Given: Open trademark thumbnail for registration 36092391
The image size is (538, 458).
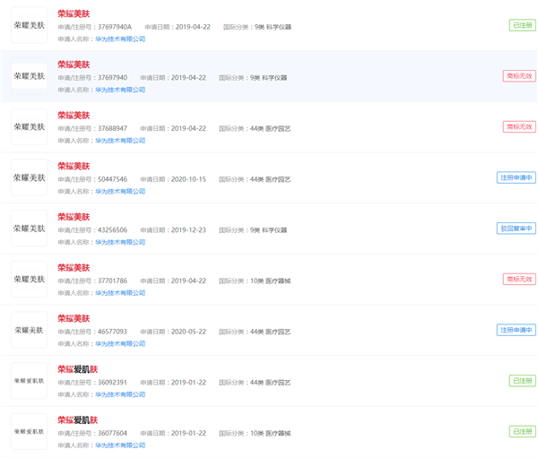Looking at the screenshot, I should (30, 381).
